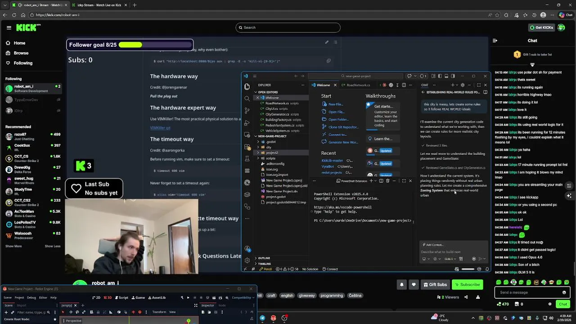Open the Testing flask icon in VS Code
Viewport: 576px width, 324px height.
tap(247, 159)
